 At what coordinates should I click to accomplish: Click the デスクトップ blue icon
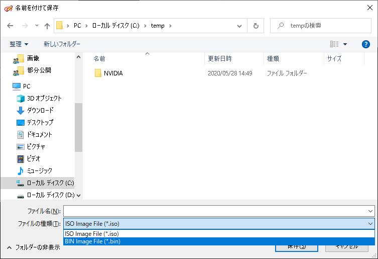[x=21, y=123]
